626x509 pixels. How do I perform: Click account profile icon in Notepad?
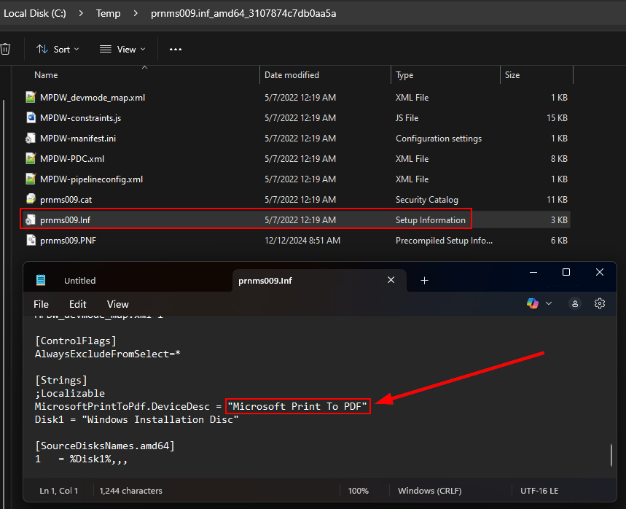tap(575, 303)
